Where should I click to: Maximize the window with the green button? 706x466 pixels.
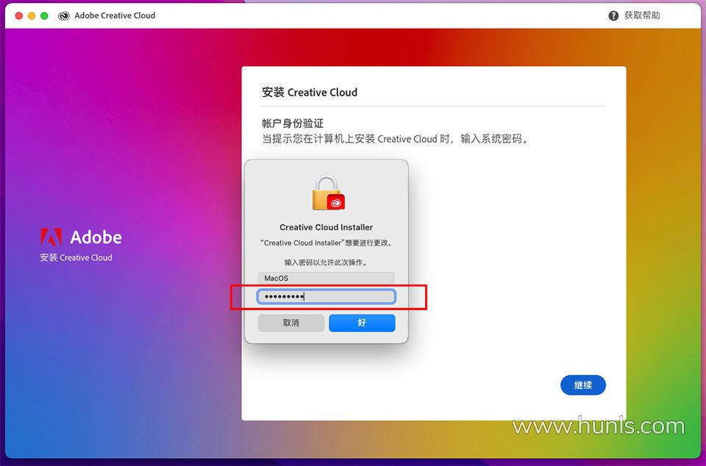[x=44, y=15]
